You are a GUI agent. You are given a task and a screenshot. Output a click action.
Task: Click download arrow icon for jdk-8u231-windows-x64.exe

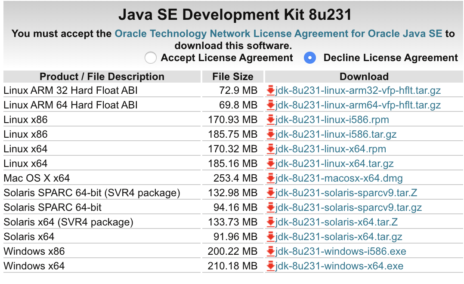270,266
